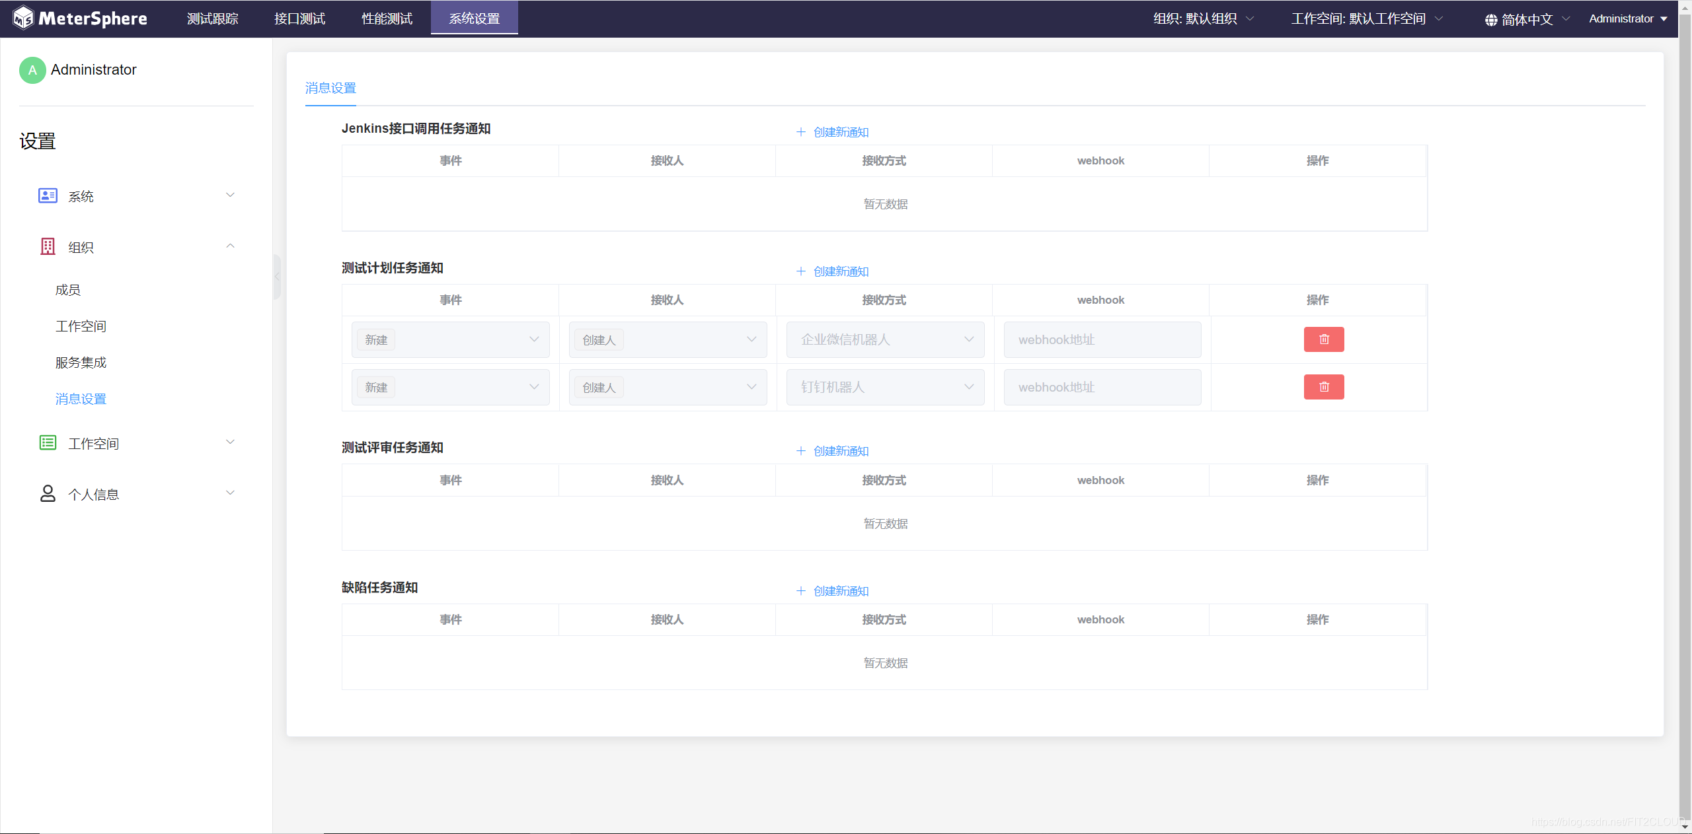Delete the DingTalk robot notification row
The width and height of the screenshot is (1692, 834).
pyautogui.click(x=1323, y=387)
